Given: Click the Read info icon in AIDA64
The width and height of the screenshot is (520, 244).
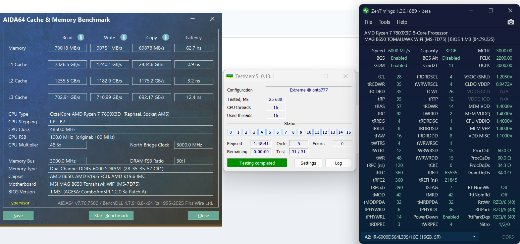Looking at the screenshot, I should click(x=81, y=37).
